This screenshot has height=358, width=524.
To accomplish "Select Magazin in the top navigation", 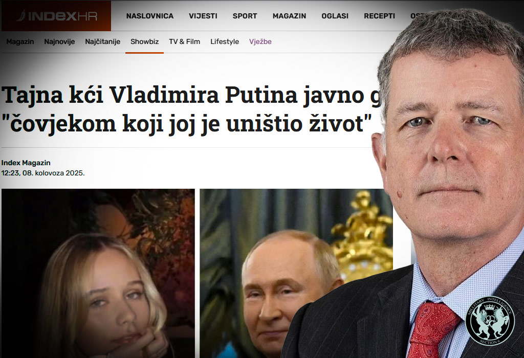I will (x=289, y=16).
